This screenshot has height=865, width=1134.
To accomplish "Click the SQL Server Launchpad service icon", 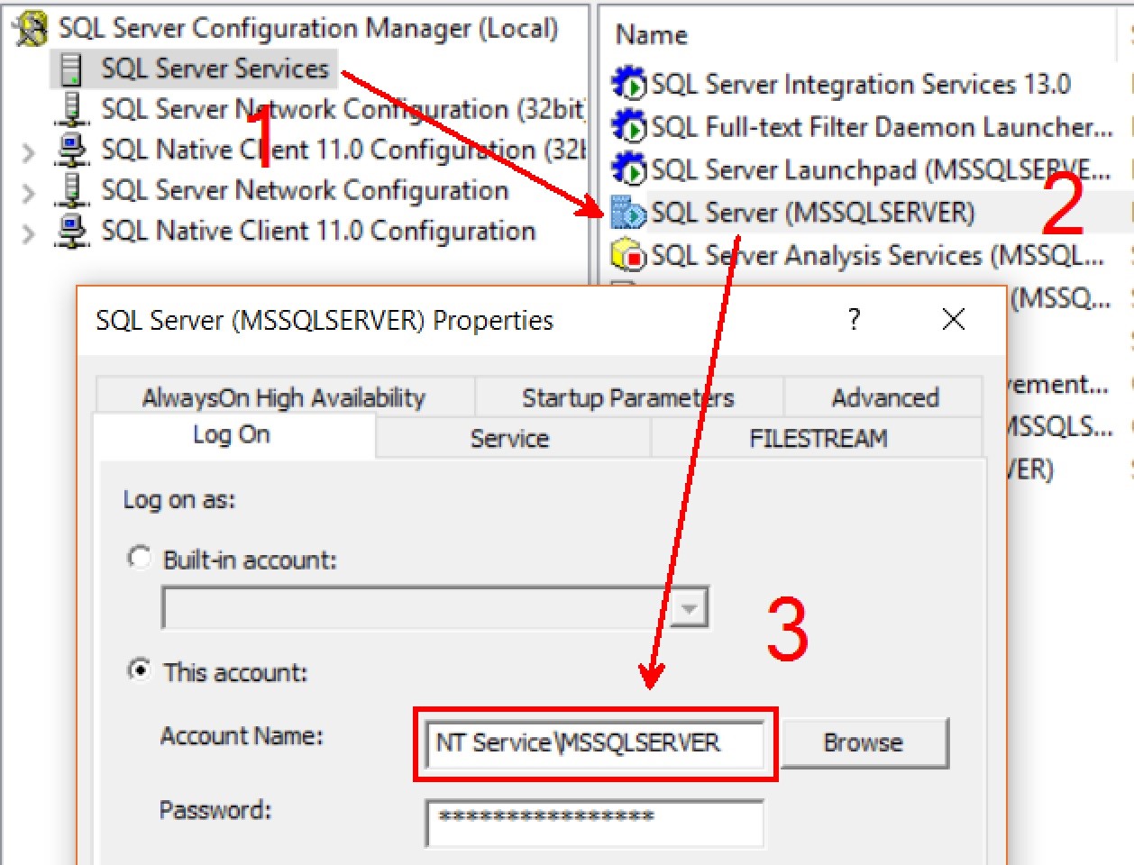I will [629, 168].
